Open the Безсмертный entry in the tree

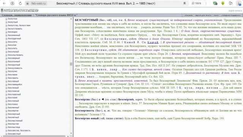click(x=14, y=114)
